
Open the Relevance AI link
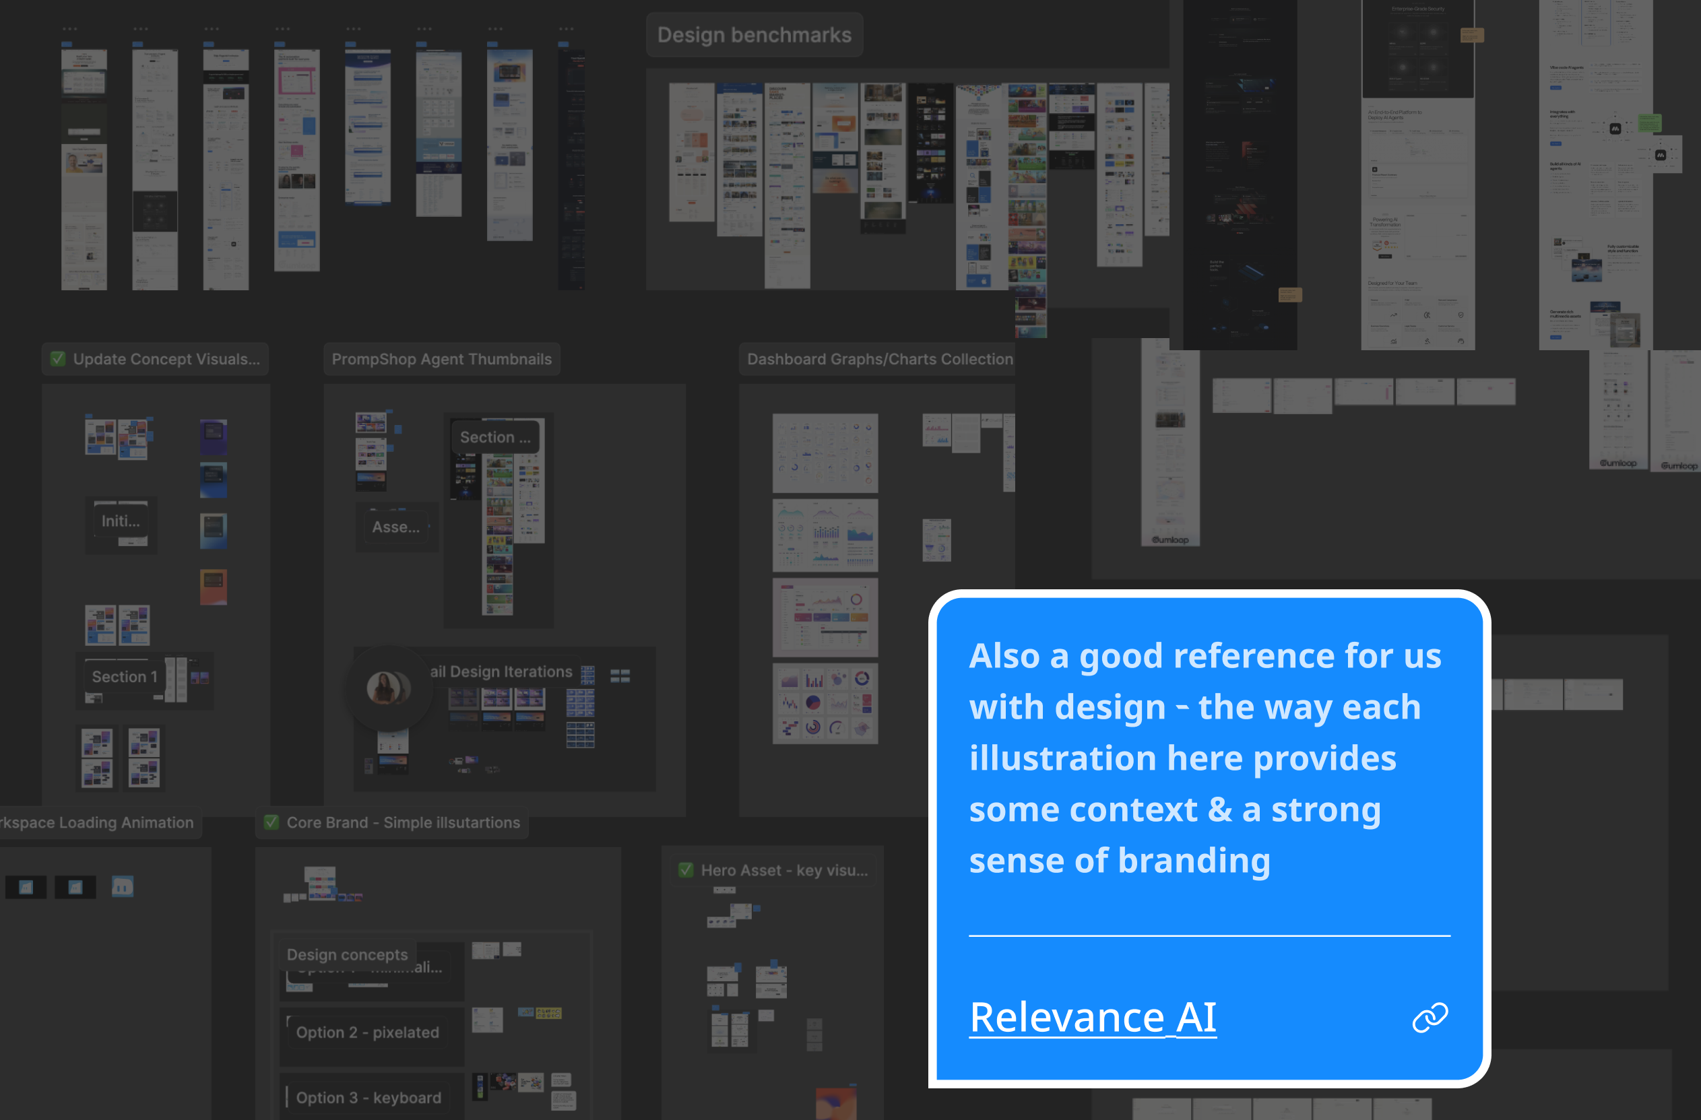pyautogui.click(x=1092, y=1017)
